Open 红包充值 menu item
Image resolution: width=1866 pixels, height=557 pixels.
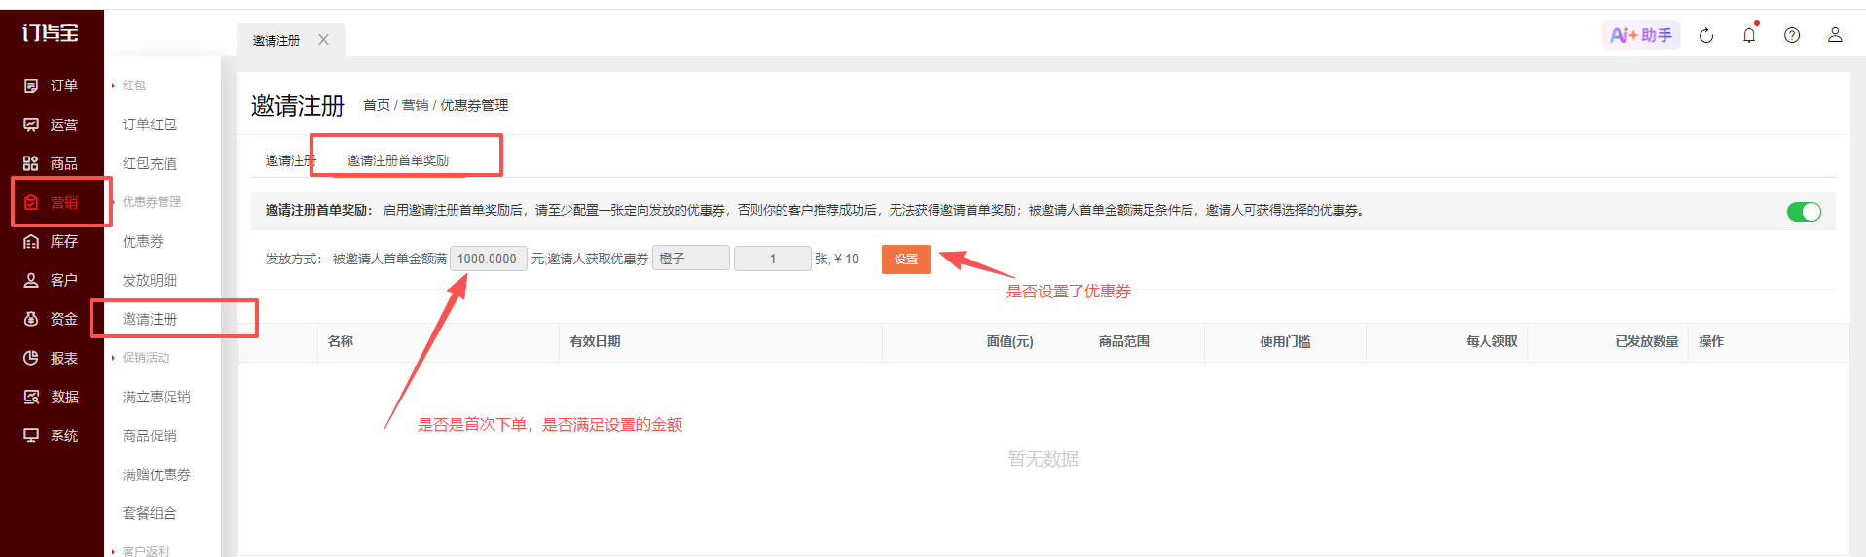(x=150, y=163)
